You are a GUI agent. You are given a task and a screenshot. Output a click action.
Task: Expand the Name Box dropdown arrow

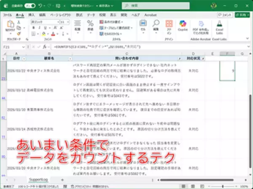[23, 47]
